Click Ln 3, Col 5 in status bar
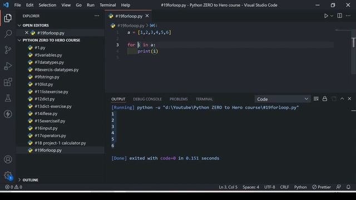 (x=228, y=187)
